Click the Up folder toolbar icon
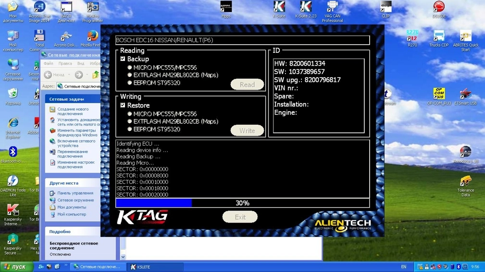The height and width of the screenshot is (272, 485). (x=96, y=75)
